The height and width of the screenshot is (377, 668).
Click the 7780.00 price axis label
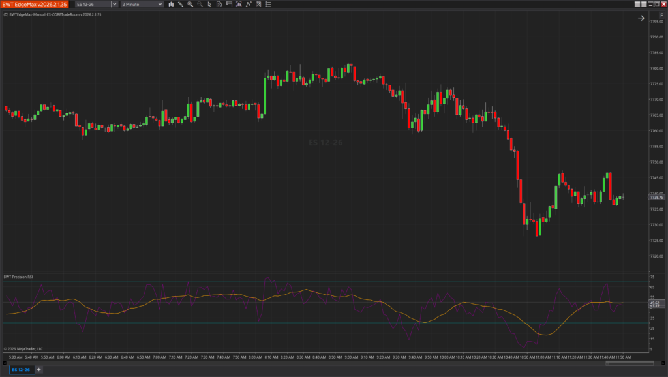656,68
